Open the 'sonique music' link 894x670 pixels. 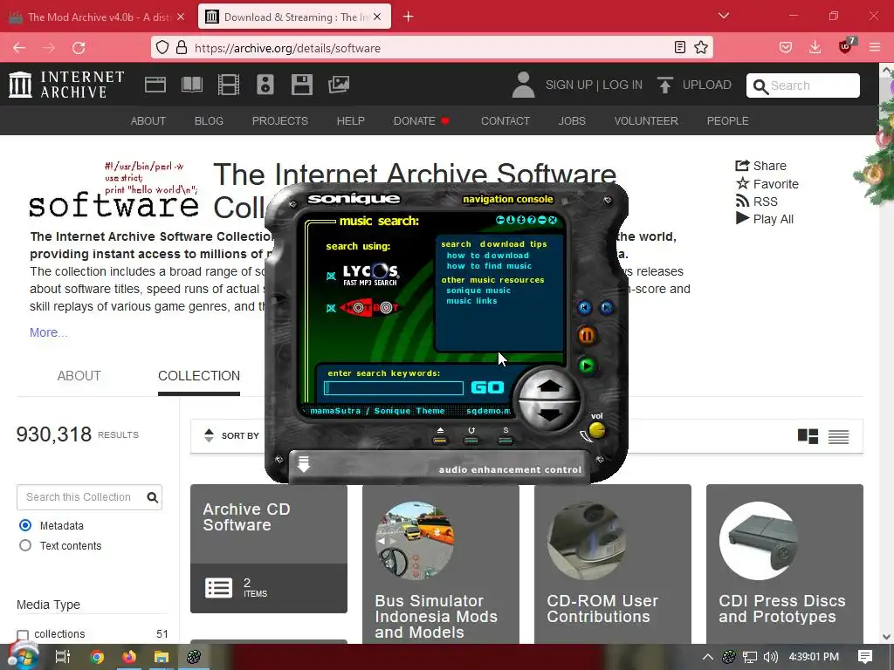478,290
